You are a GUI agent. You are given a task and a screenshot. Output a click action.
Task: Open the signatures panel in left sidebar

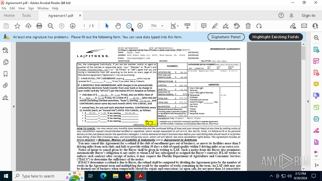coord(6,98)
